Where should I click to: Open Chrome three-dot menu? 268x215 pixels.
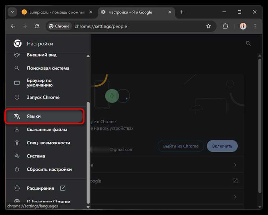[x=255, y=26]
